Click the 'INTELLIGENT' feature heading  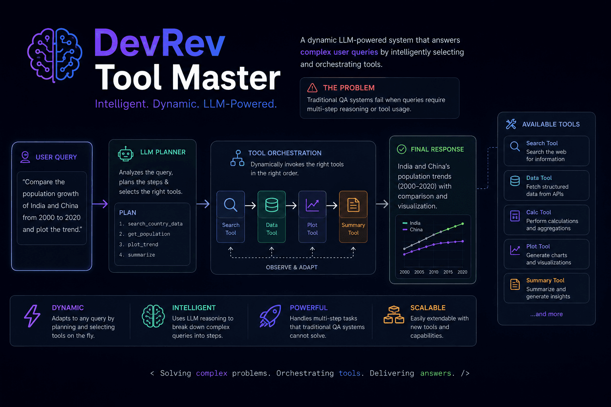[194, 308]
